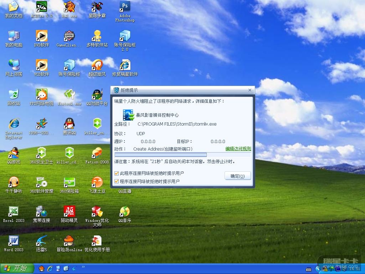Viewport: 365px width, 274px height.
Task: Select the Fetion 2008 desktop shortcut
Action: [x=97, y=156]
